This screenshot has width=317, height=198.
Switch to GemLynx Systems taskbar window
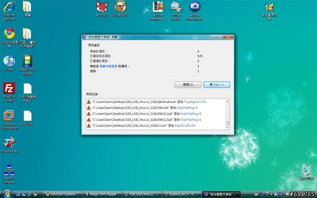tap(63, 195)
